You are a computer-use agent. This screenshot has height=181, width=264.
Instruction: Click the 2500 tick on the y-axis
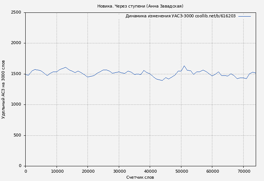[x=16, y=12]
